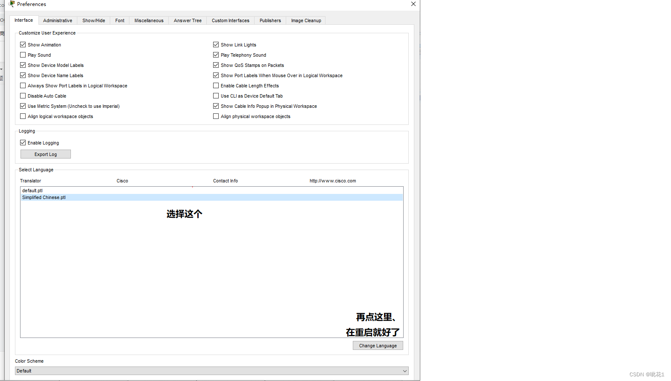Click the Packet Tracer icon in Preferences title bar
This screenshot has width=671, height=381.
tap(12, 4)
